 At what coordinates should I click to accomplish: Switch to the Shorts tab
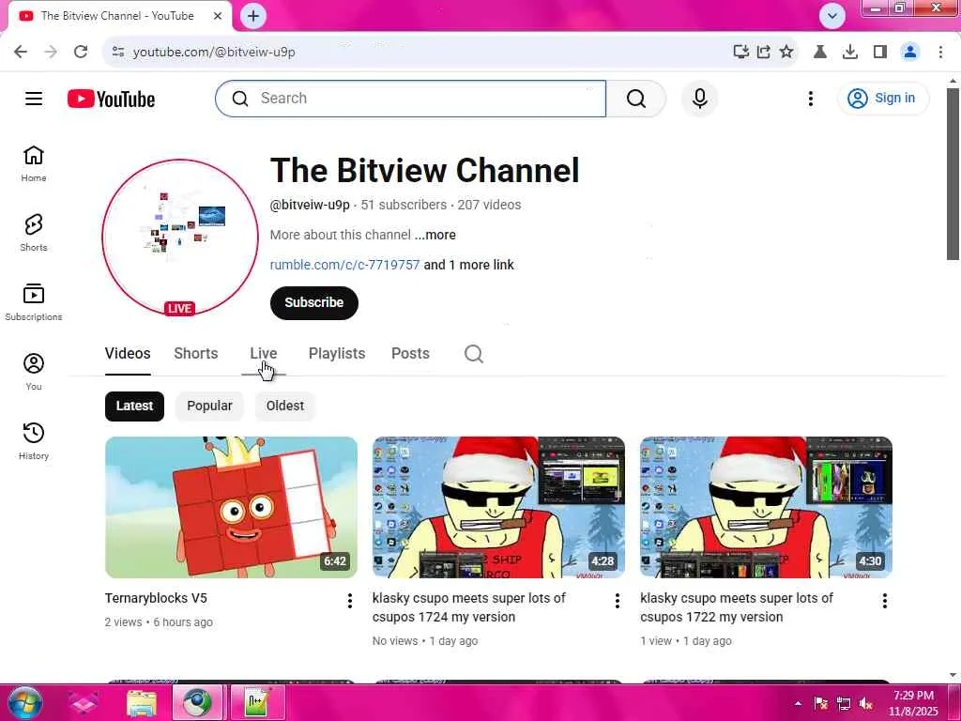196,354
